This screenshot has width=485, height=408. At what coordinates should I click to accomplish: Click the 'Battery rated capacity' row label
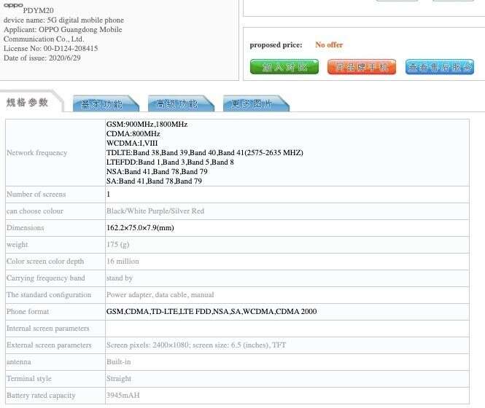(41, 396)
